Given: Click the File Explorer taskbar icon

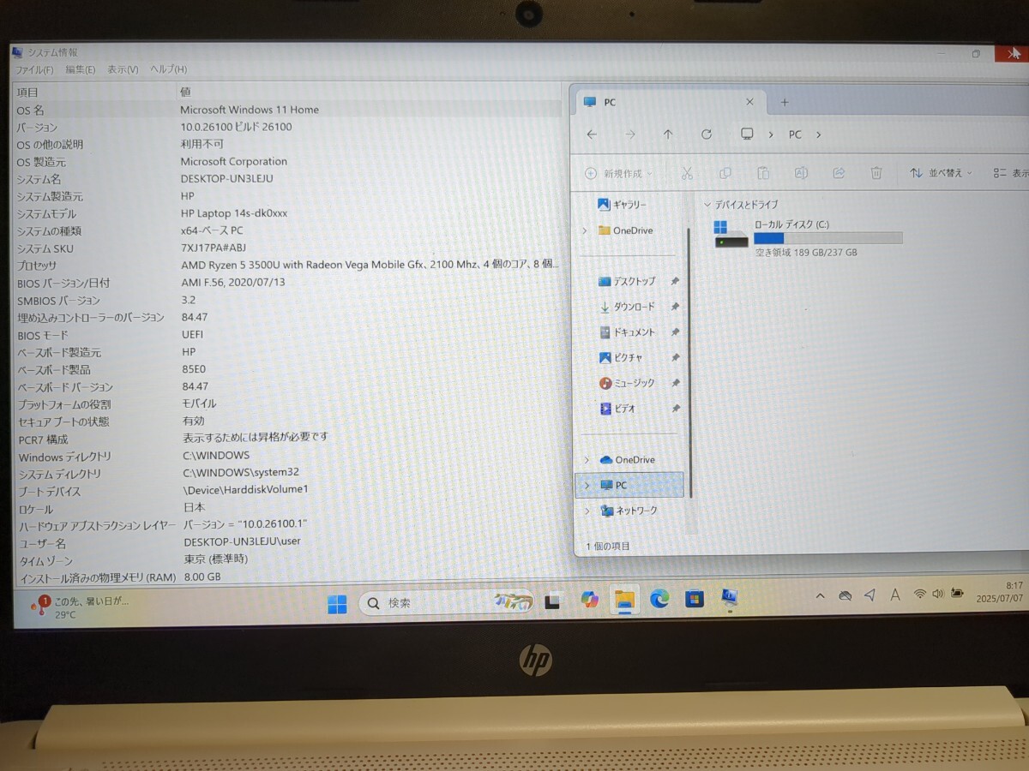Looking at the screenshot, I should tap(625, 601).
